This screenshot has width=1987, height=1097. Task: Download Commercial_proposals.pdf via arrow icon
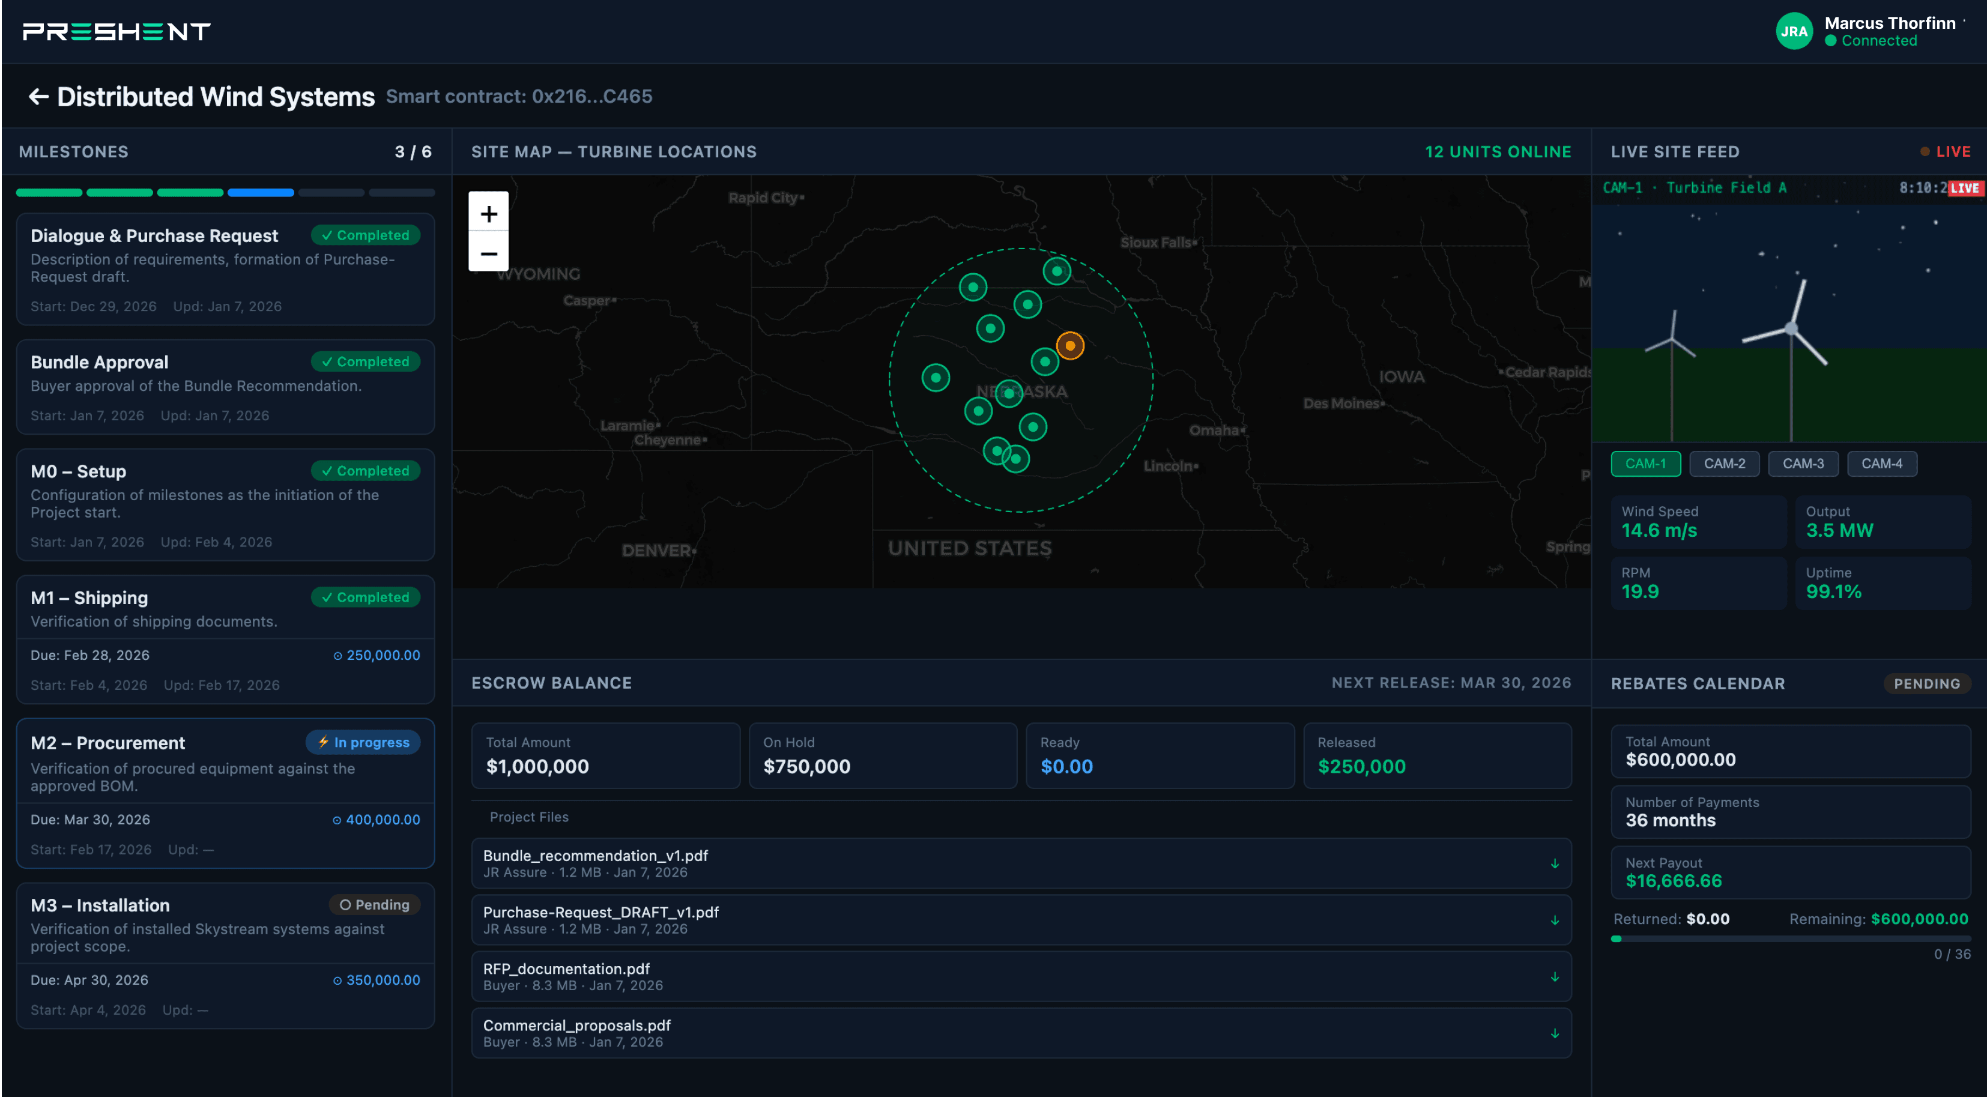coord(1554,1033)
